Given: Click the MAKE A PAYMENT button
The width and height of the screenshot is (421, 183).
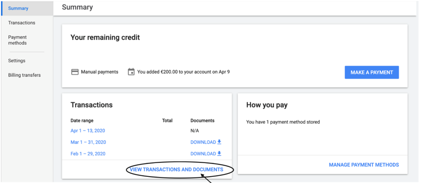Looking at the screenshot, I should click(372, 72).
